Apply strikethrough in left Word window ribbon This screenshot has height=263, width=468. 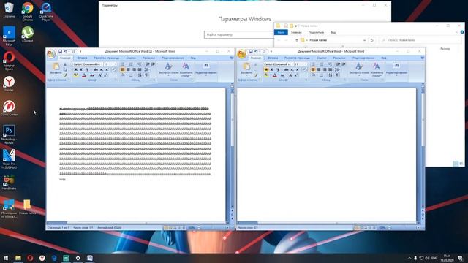pos(96,69)
